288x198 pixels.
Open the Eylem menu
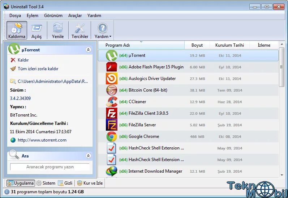point(33,16)
